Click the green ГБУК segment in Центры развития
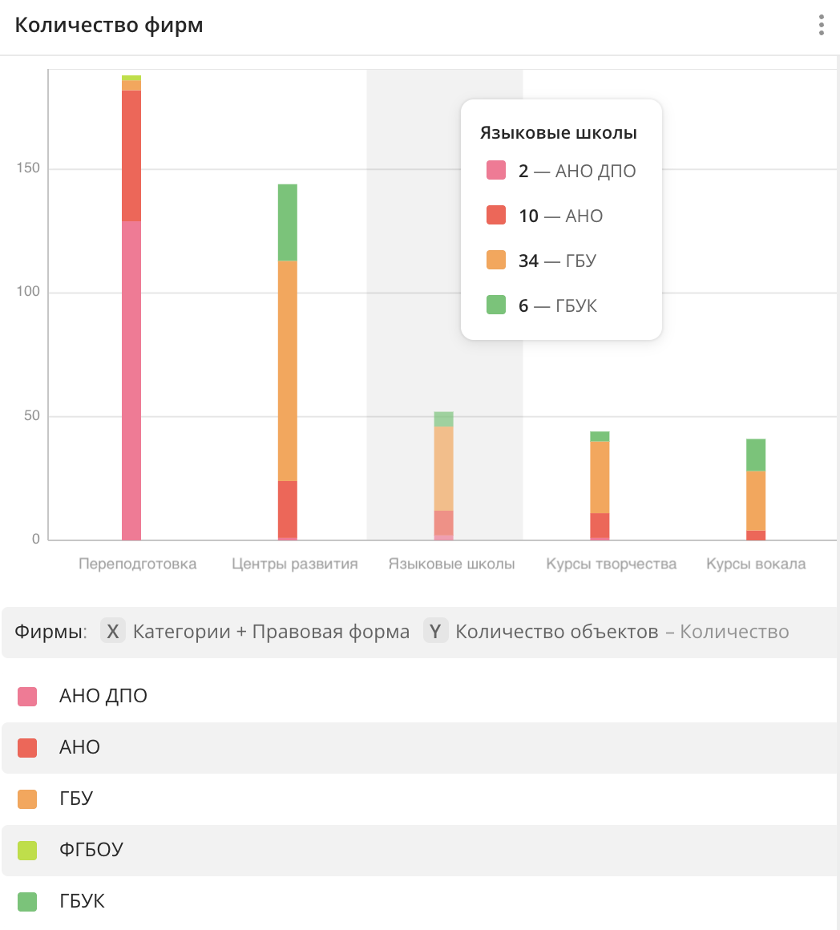This screenshot has height=930, width=840. pyautogui.click(x=288, y=222)
